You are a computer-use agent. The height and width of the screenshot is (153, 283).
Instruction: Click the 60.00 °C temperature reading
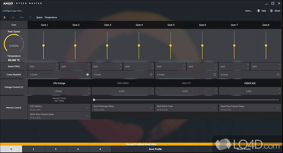[14, 60]
